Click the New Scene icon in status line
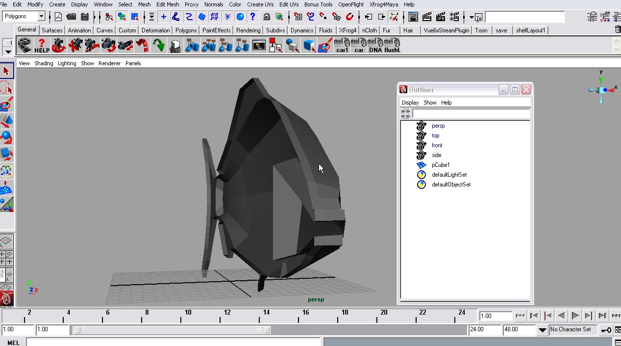The width and height of the screenshot is (621, 346). tap(58, 17)
